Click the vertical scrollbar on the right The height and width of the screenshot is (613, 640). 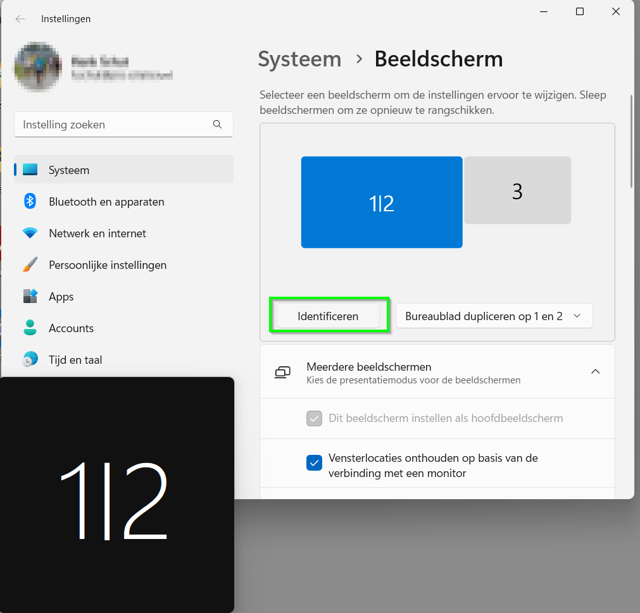(631, 142)
